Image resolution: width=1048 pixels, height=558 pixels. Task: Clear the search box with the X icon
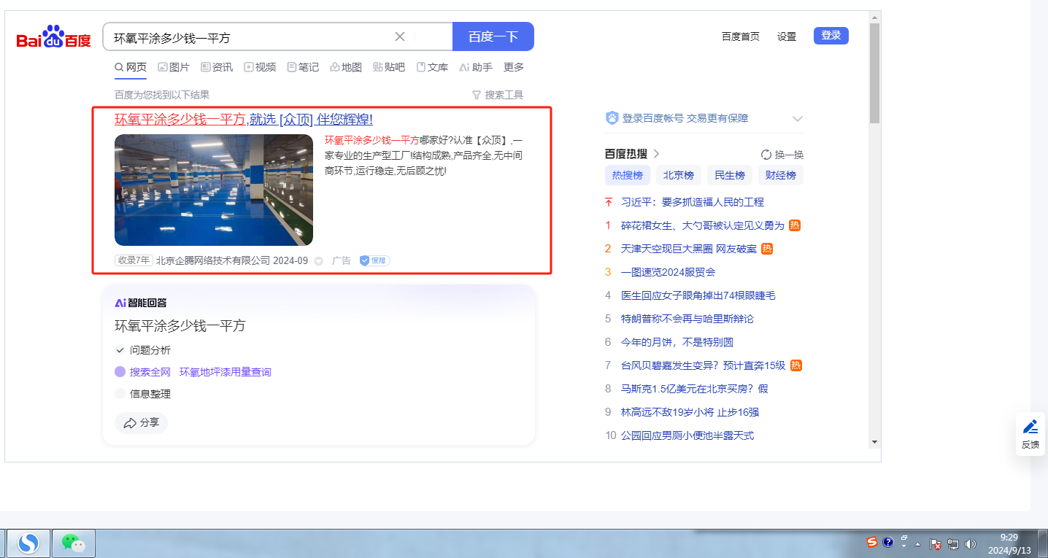click(400, 36)
